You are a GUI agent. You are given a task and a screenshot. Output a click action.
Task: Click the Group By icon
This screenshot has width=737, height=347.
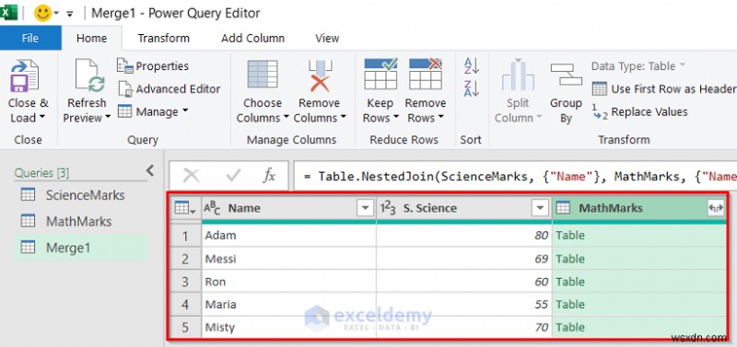coord(567,75)
